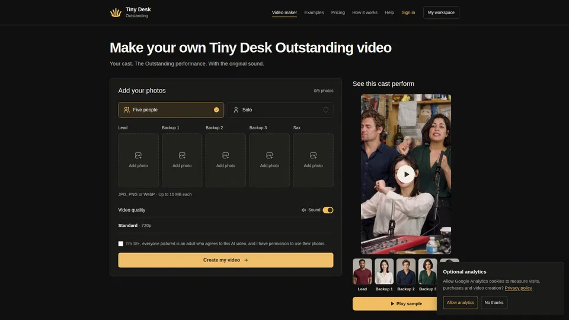Click the Standard 720p quality row
The width and height of the screenshot is (569, 320).
(x=226, y=225)
